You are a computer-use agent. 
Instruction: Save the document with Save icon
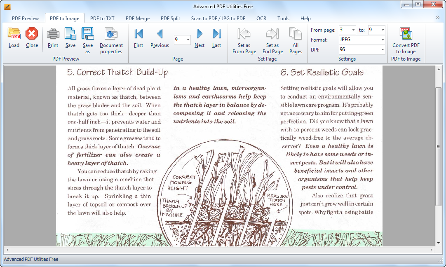(70, 34)
